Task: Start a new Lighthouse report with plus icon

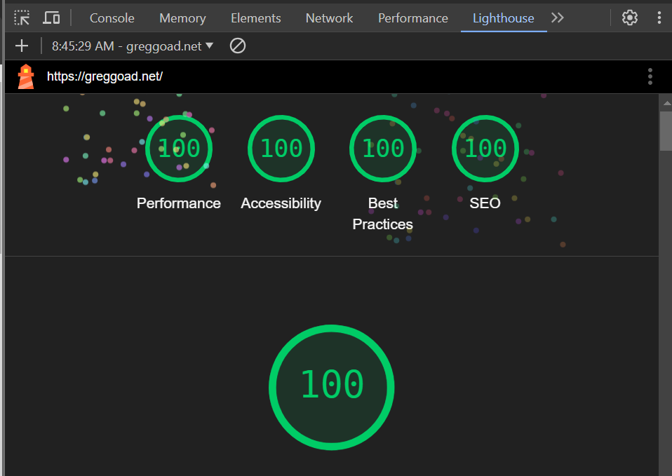Action: point(21,45)
